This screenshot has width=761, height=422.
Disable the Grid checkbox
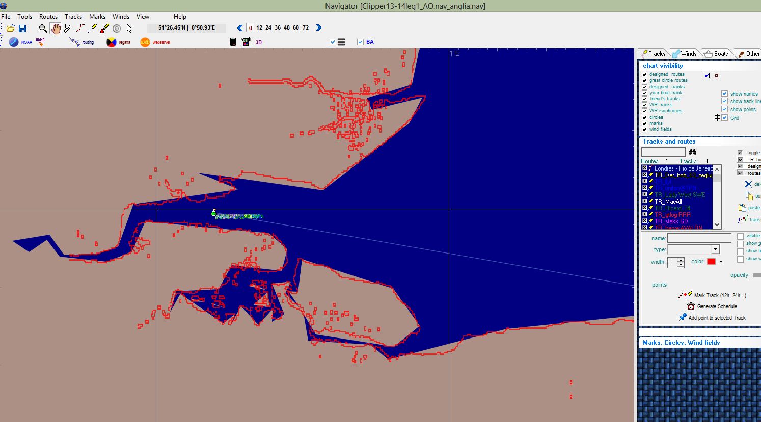724,118
